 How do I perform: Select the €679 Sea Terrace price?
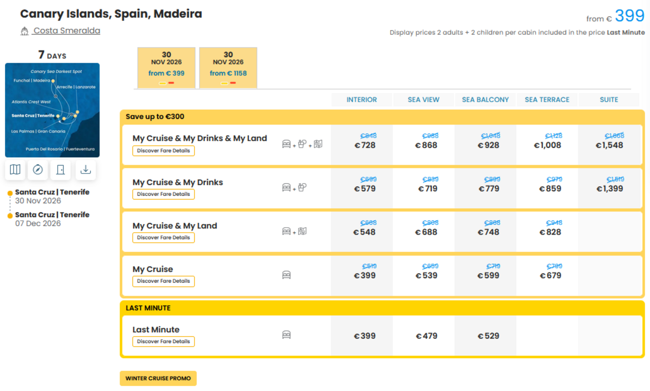(550, 276)
